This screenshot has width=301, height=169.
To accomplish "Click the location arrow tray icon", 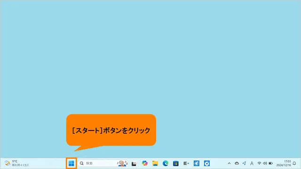I will [x=244, y=163].
